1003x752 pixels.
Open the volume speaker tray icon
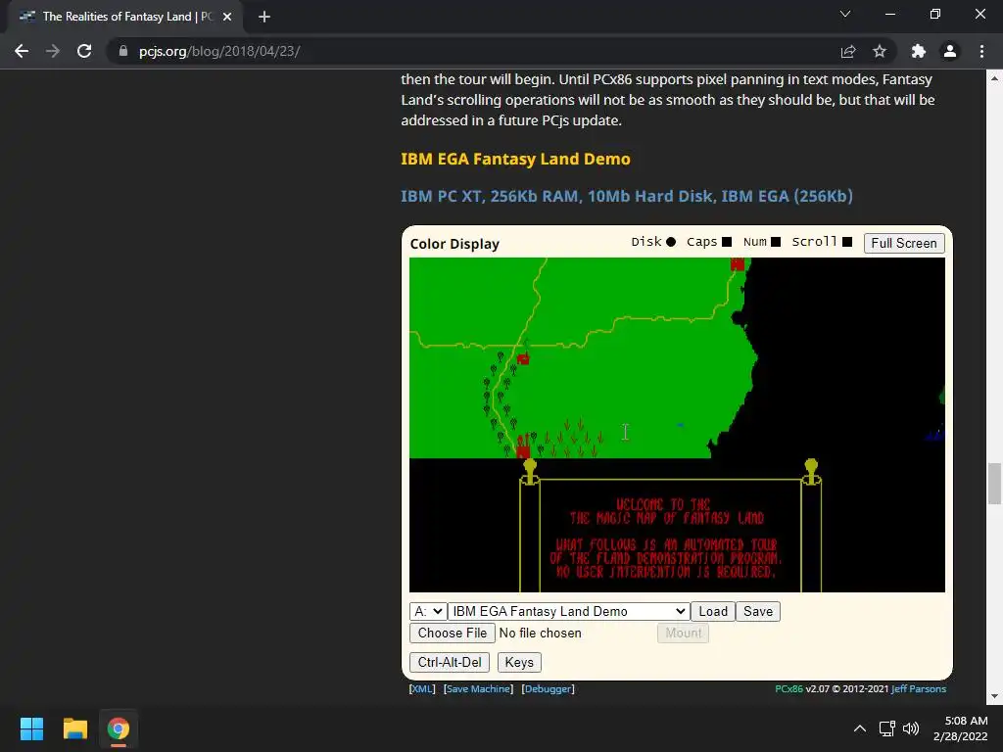[x=911, y=728]
